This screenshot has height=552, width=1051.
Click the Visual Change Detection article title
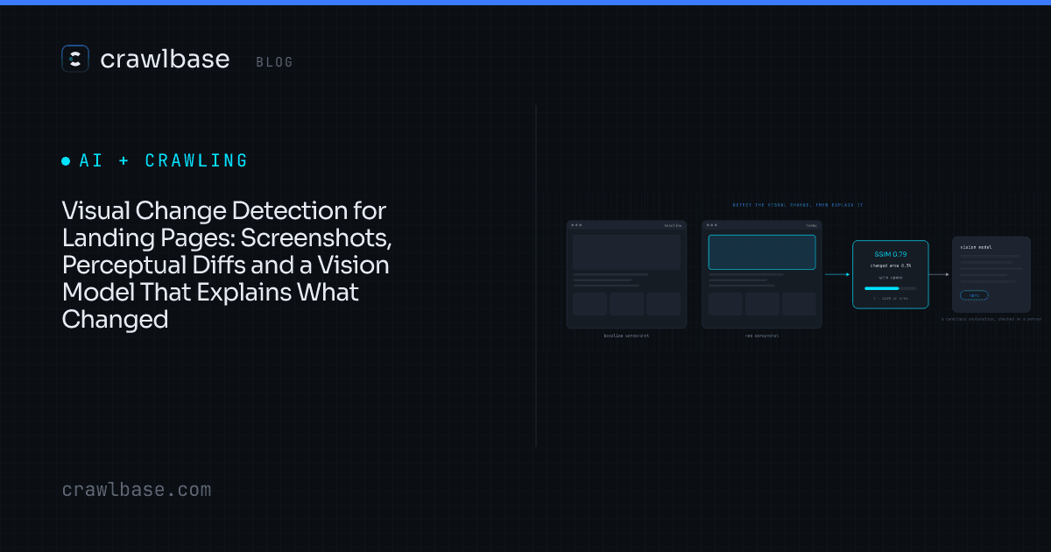click(226, 265)
